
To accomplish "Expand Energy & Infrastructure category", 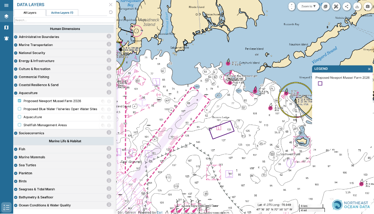I will 16,61.
